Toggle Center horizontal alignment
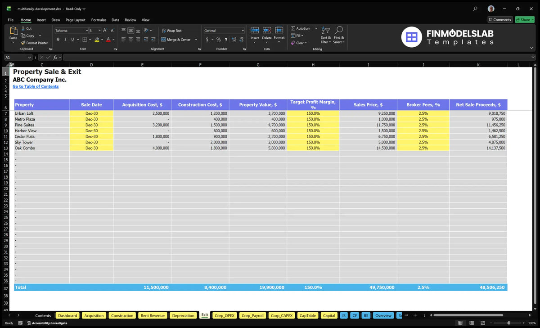The width and height of the screenshot is (540, 328). (130, 40)
